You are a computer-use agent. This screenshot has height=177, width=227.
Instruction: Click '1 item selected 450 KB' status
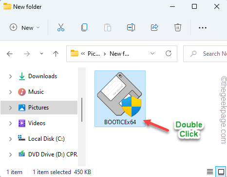coord(62,172)
